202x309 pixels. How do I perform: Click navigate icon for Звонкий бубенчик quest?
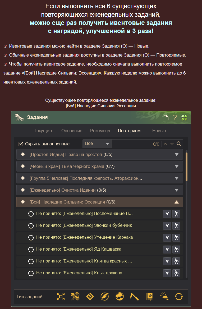(x=176, y=226)
